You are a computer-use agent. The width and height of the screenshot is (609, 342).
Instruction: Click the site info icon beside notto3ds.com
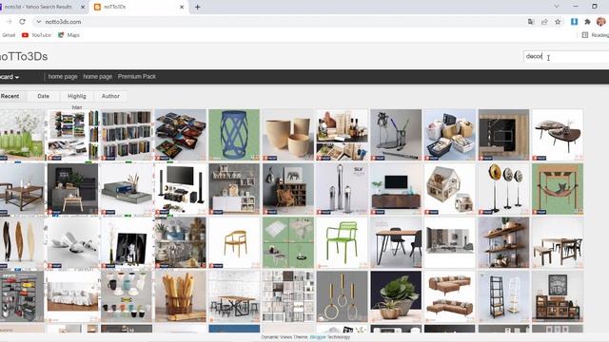[38, 22]
